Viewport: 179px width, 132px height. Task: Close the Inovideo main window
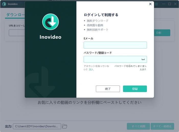[x=175, y=4]
